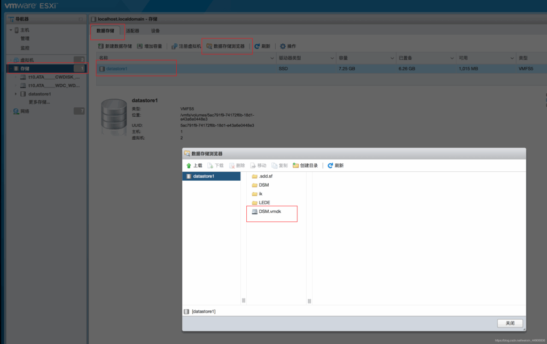Select the DSM.vmdk file
This screenshot has height=344, width=547.
pos(269,212)
